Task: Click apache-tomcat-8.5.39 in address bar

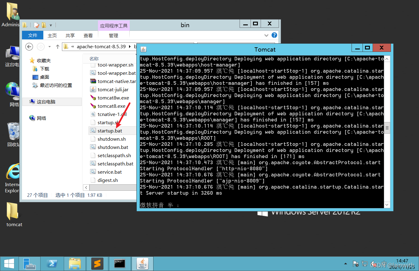Action: click(101, 46)
